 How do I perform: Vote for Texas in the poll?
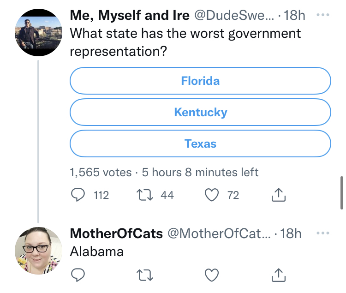coord(200,144)
